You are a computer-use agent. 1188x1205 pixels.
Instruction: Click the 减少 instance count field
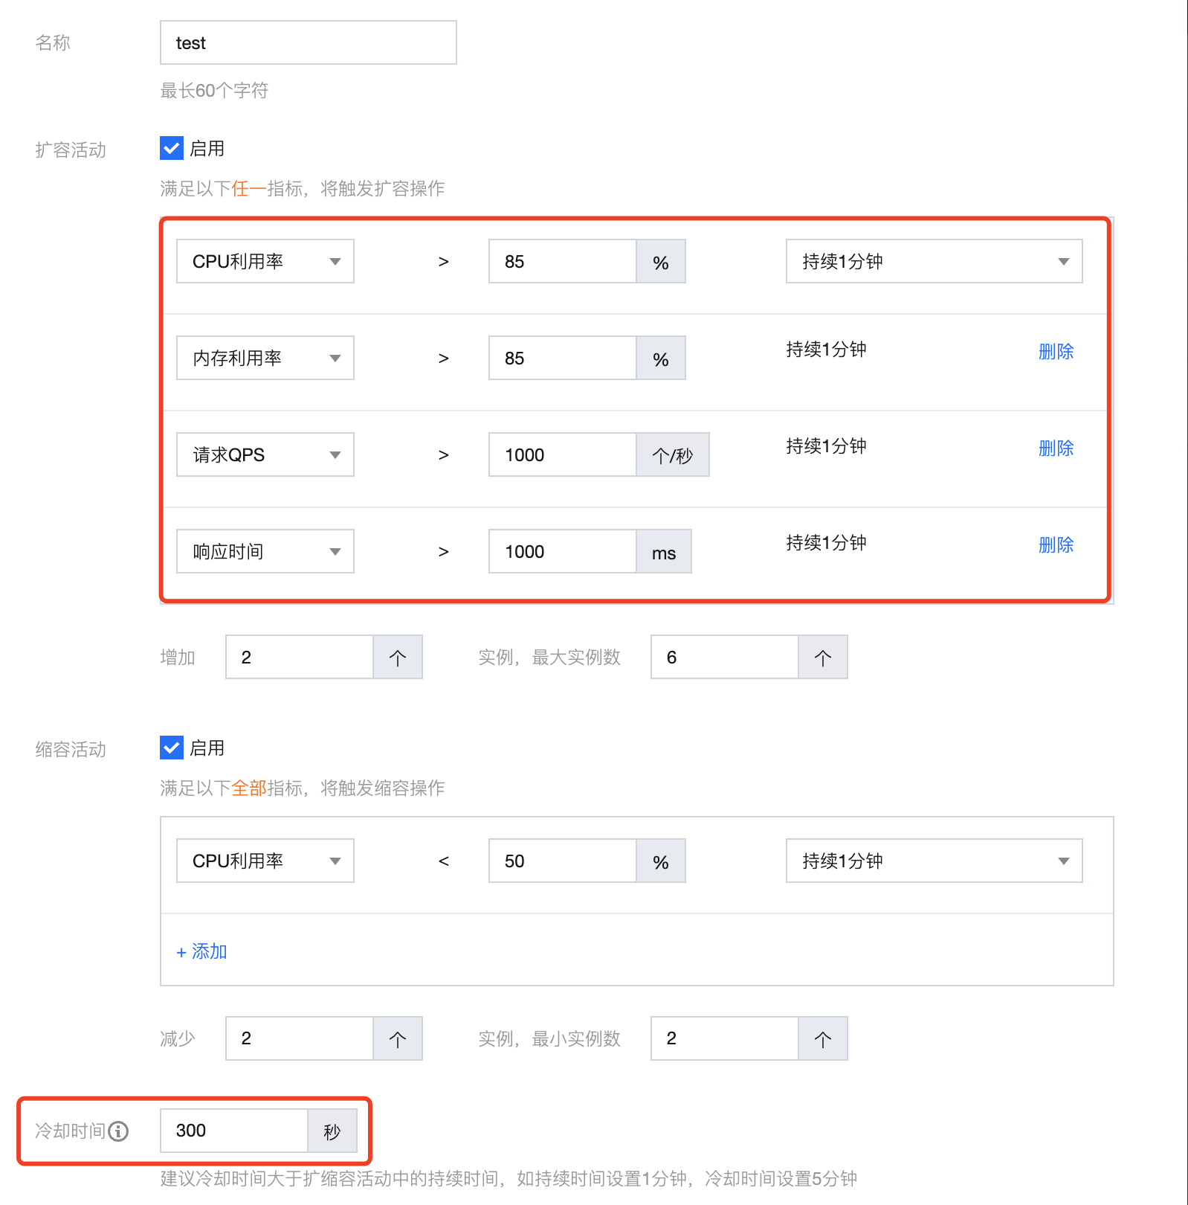[x=300, y=1038]
